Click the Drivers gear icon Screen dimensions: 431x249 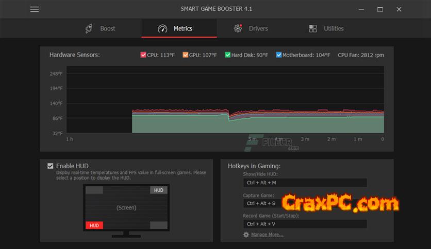pyautogui.click(x=238, y=29)
